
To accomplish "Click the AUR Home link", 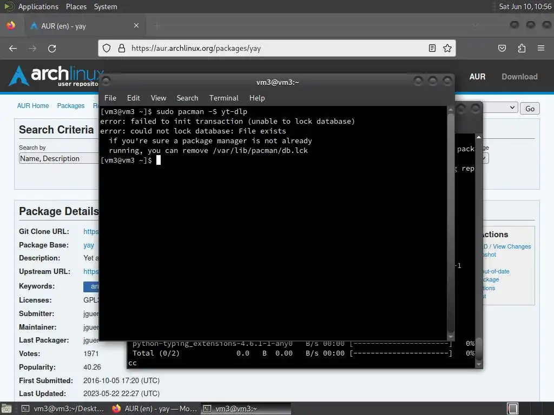I will pyautogui.click(x=33, y=106).
